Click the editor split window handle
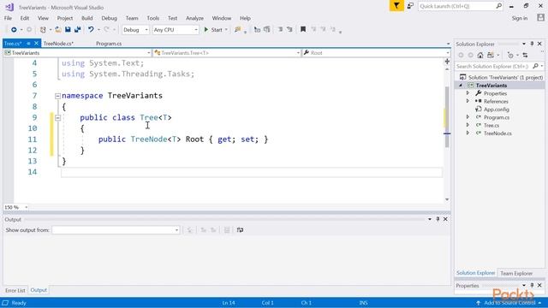This screenshot has width=548, height=308. [x=447, y=62]
